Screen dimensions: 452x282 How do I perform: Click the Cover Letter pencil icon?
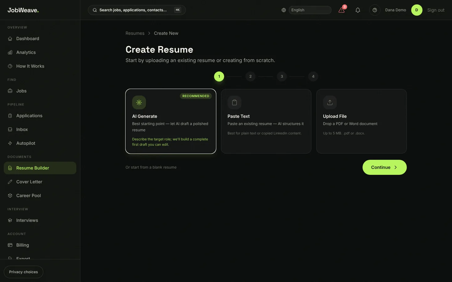[10, 182]
